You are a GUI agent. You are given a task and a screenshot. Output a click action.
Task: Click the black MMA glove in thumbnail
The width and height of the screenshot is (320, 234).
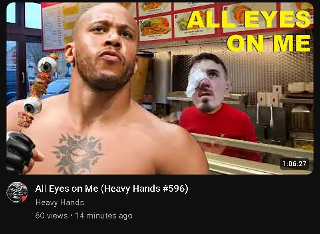click(x=20, y=152)
